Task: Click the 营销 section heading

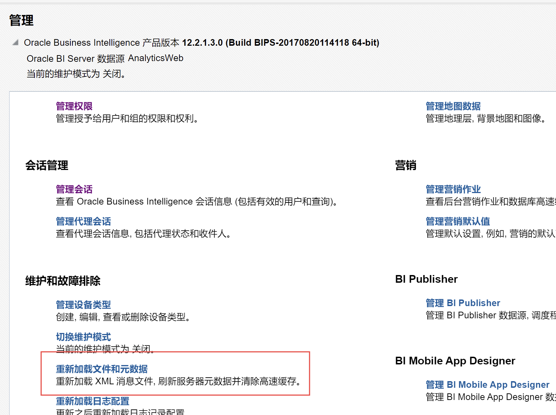Action: point(406,165)
